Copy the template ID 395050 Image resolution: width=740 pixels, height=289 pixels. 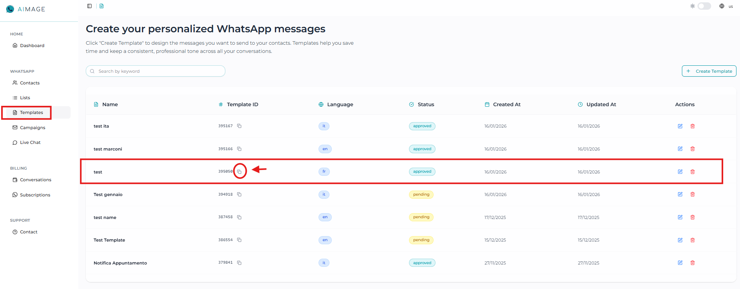tap(239, 172)
